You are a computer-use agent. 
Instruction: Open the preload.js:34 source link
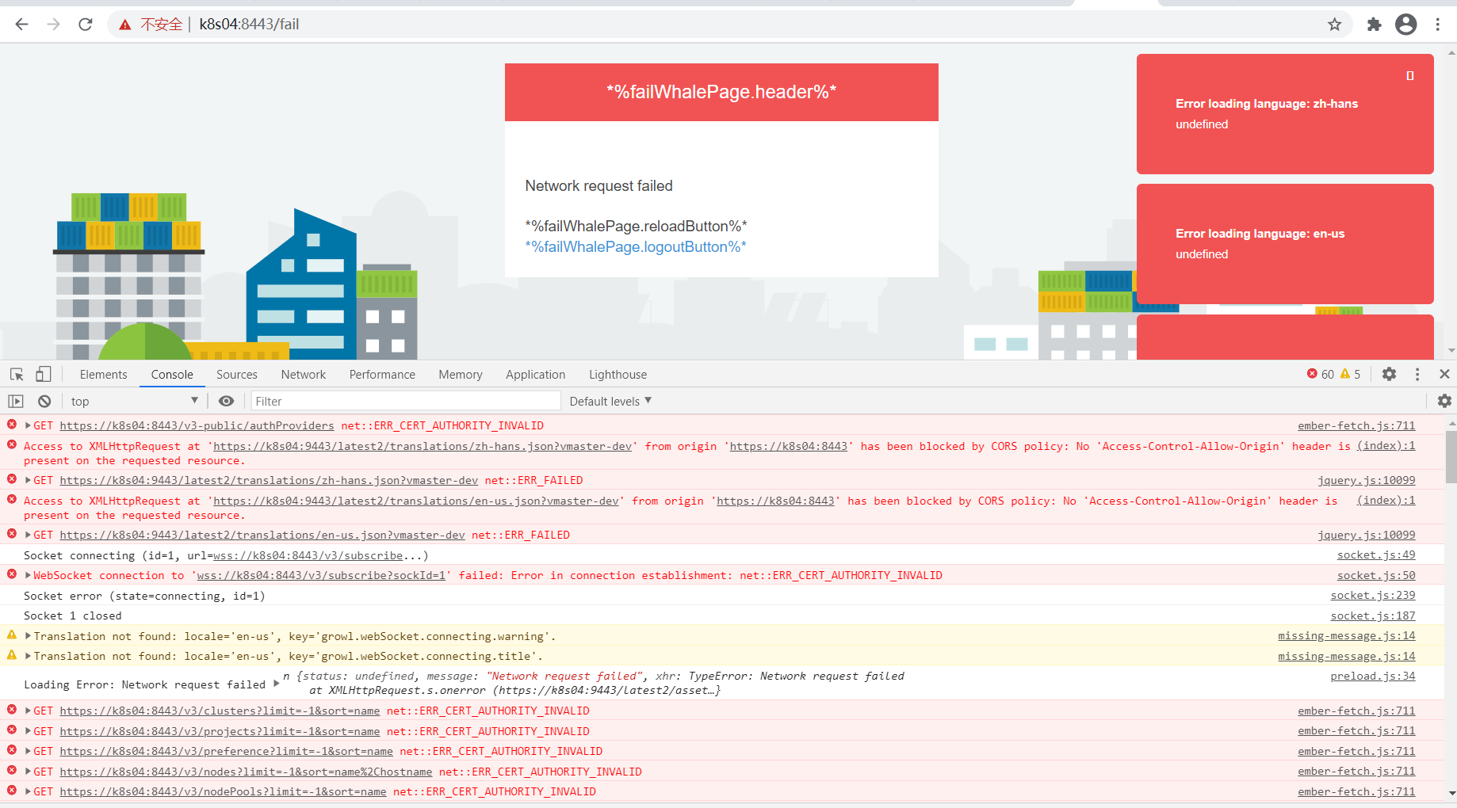click(x=1372, y=677)
